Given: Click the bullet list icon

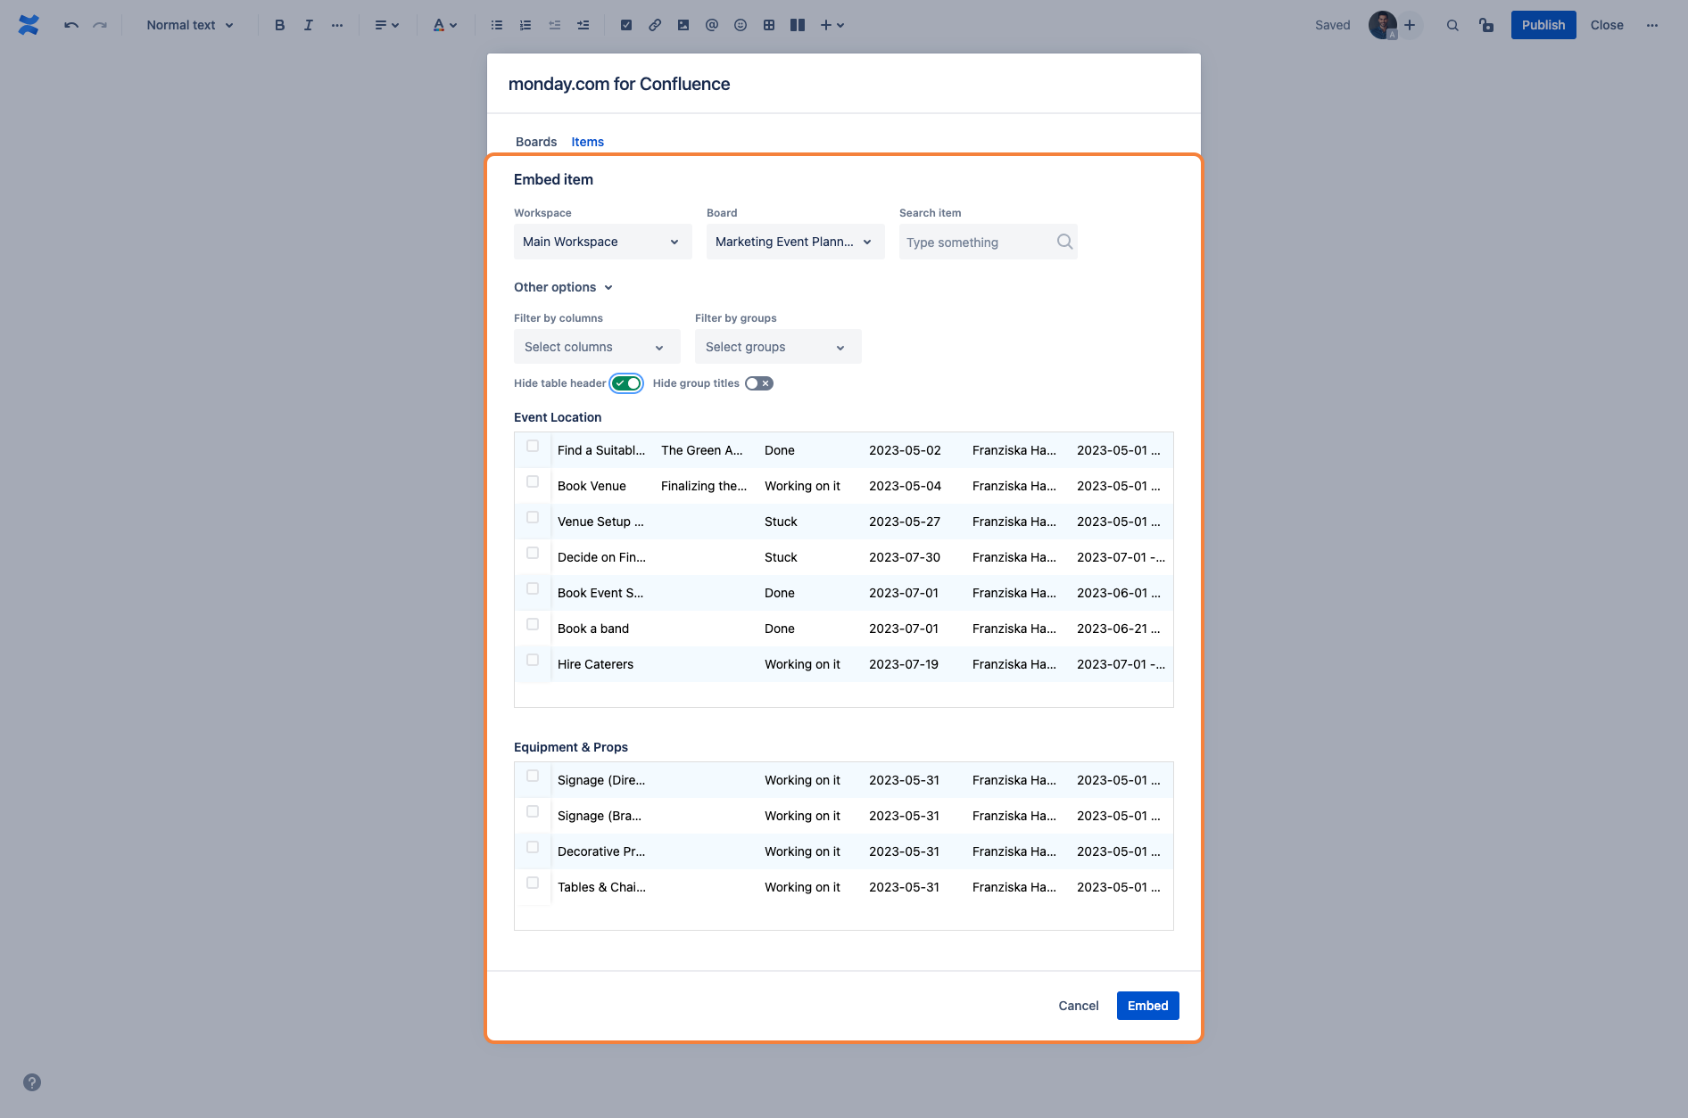Looking at the screenshot, I should click(497, 25).
